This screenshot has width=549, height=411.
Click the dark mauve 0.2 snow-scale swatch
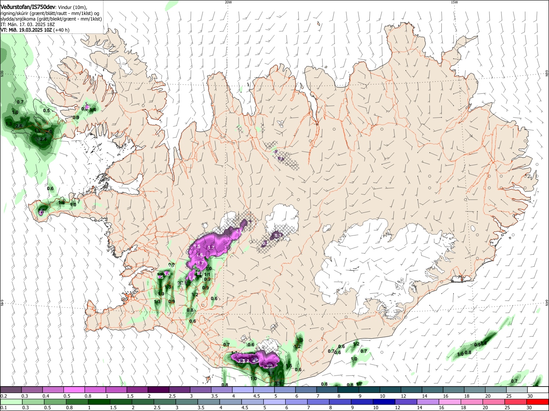click(11, 390)
